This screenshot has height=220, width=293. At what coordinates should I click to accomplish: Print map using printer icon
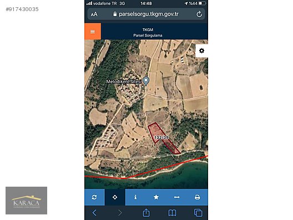(x=198, y=197)
